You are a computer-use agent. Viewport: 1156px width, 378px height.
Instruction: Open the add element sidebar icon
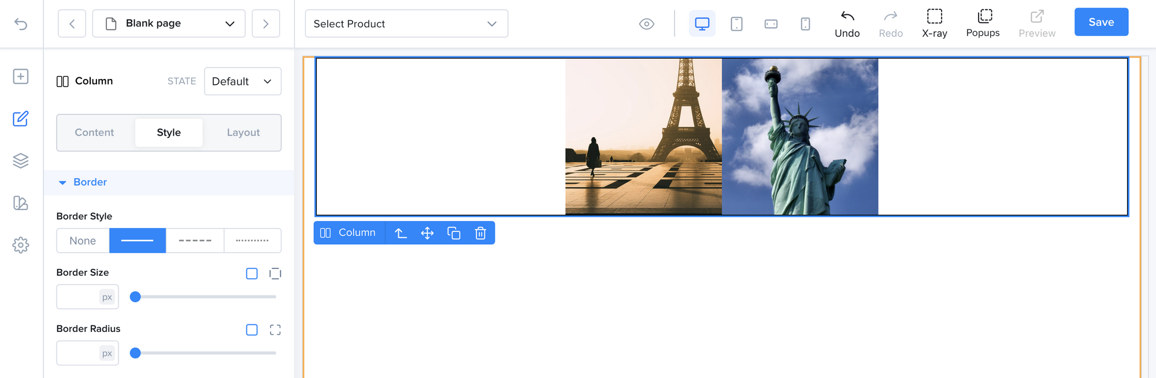pyautogui.click(x=21, y=76)
